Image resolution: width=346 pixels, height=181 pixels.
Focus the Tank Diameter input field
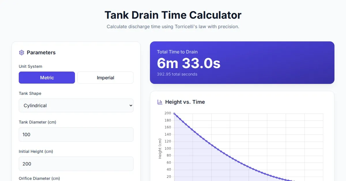tap(76, 134)
